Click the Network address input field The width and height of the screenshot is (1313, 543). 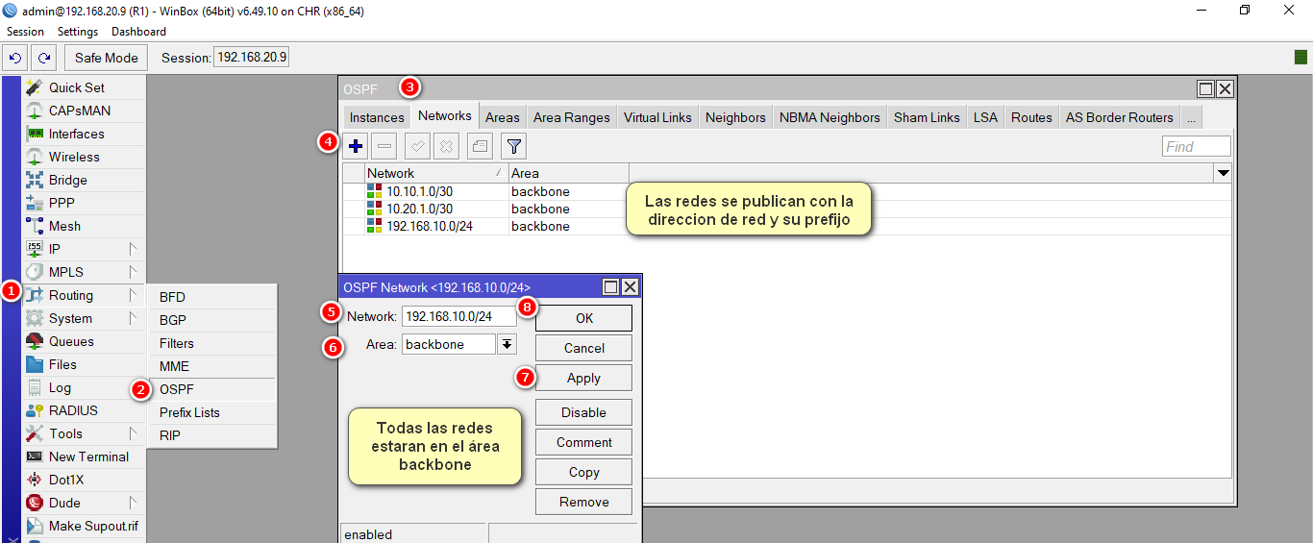click(x=458, y=316)
